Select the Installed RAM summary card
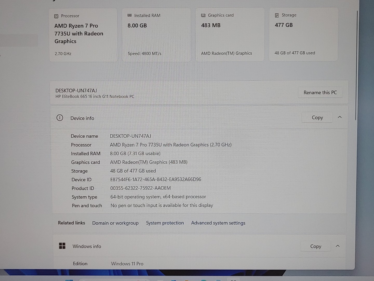Viewport: 374px width, 281px height. pos(157,35)
